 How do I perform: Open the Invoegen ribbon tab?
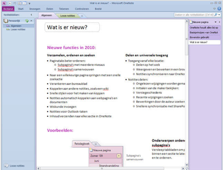pyautogui.click(x=35, y=9)
